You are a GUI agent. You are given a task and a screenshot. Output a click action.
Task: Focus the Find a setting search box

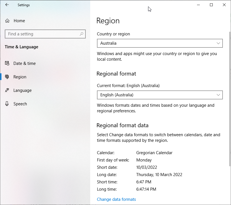[x=45, y=34]
